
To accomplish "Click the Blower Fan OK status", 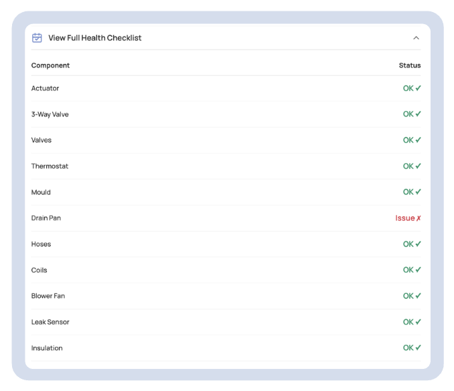I will 412,296.
